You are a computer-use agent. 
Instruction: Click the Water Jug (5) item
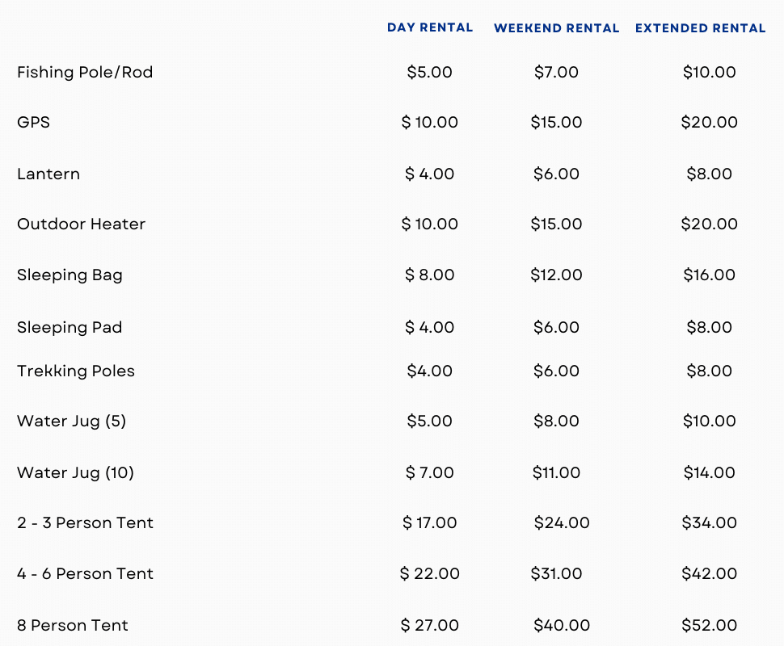(x=71, y=421)
